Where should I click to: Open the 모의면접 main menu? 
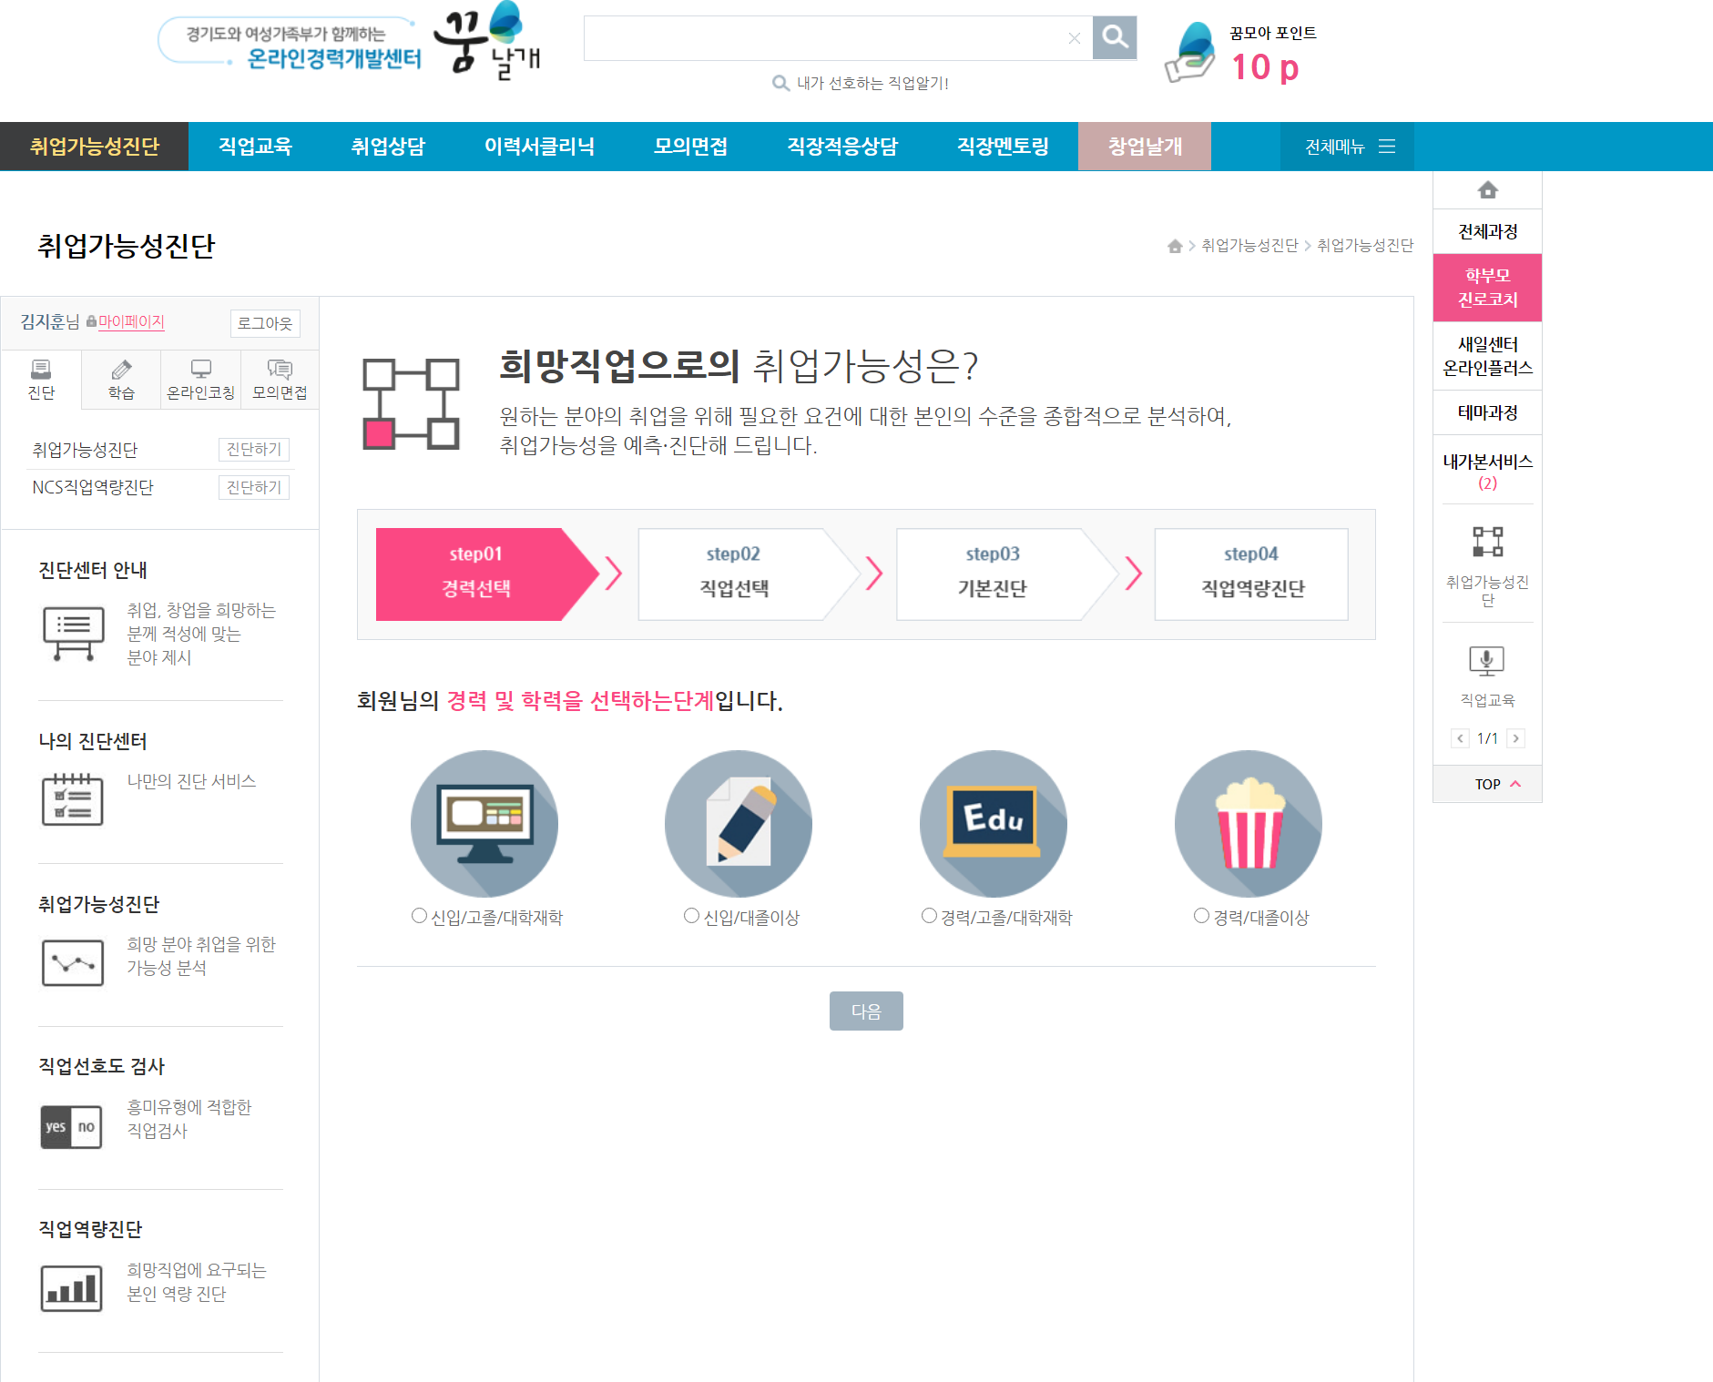690,147
